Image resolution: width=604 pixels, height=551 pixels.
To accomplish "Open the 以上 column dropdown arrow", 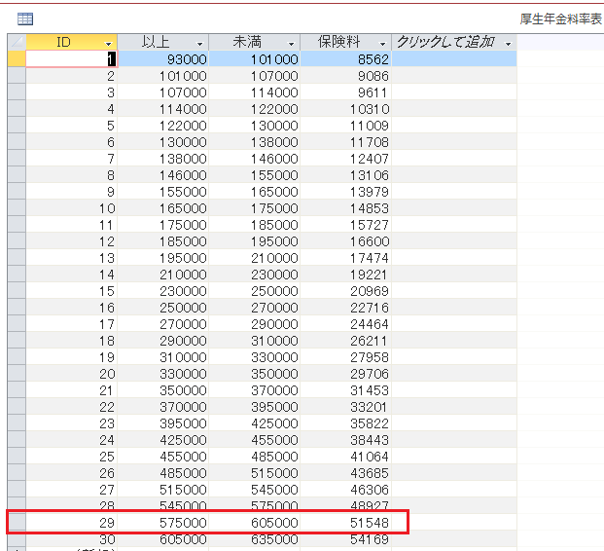I will click(x=199, y=44).
